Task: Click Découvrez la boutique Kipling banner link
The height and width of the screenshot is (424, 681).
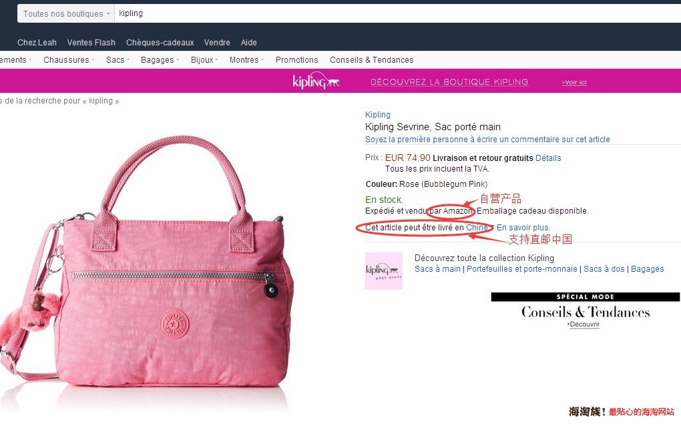Action: click(x=449, y=82)
